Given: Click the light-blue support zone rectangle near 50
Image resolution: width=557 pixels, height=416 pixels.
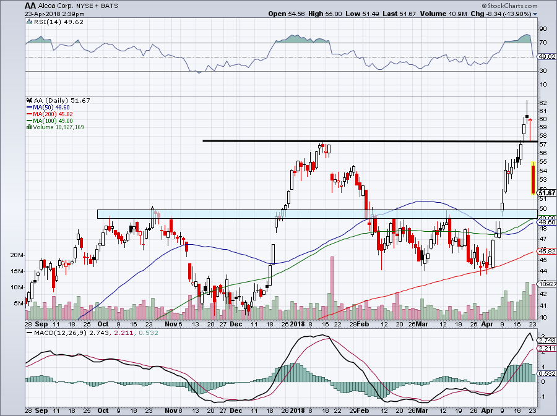Looking at the screenshot, I should click(x=317, y=214).
